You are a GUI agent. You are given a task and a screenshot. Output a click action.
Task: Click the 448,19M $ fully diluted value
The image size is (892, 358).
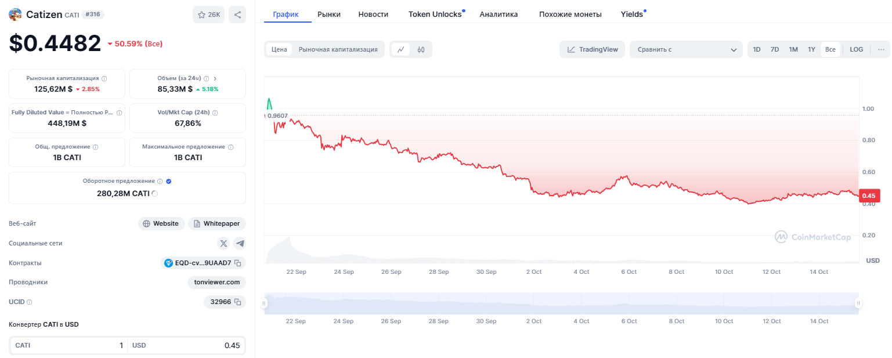(x=67, y=124)
